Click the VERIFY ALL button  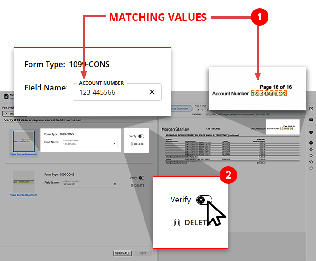click(122, 253)
